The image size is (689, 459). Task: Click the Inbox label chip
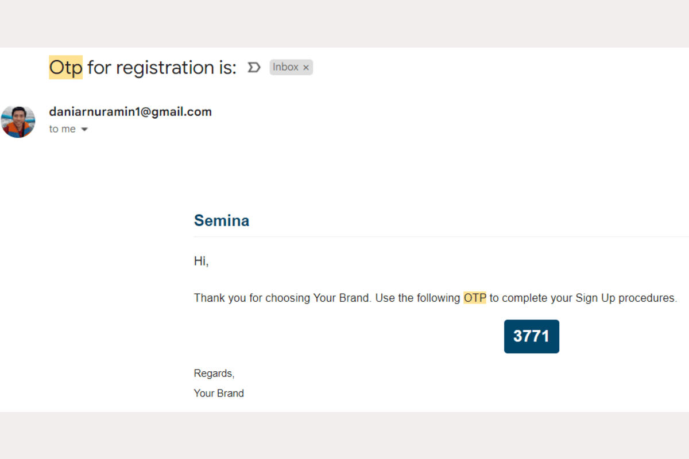(285, 67)
